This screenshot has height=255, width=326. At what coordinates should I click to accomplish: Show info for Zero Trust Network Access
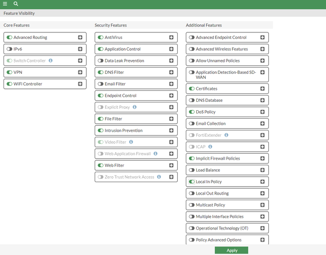tap(159, 177)
